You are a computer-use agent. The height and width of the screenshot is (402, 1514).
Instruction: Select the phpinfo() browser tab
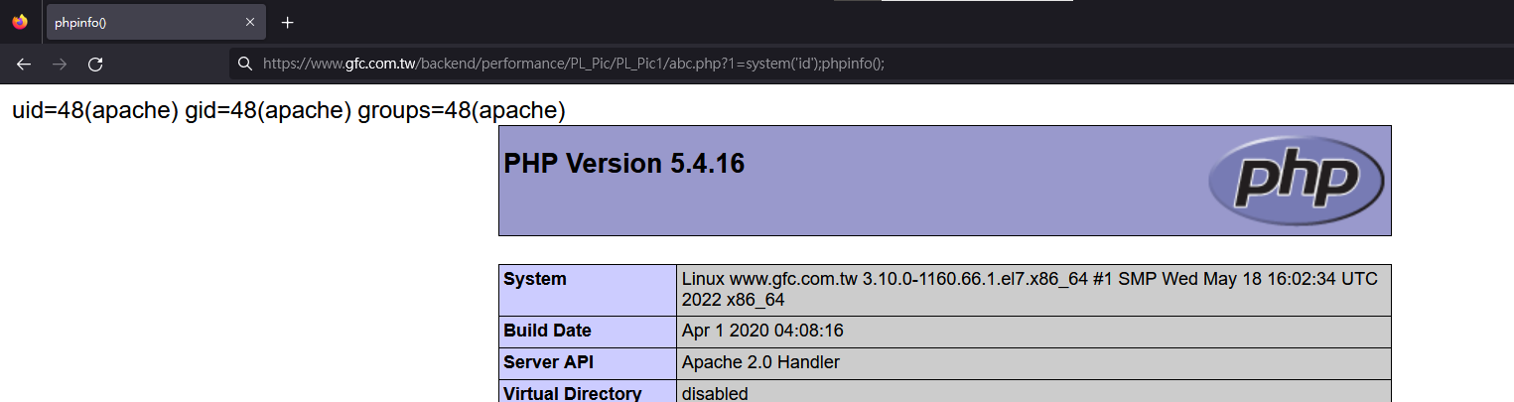coord(156,22)
